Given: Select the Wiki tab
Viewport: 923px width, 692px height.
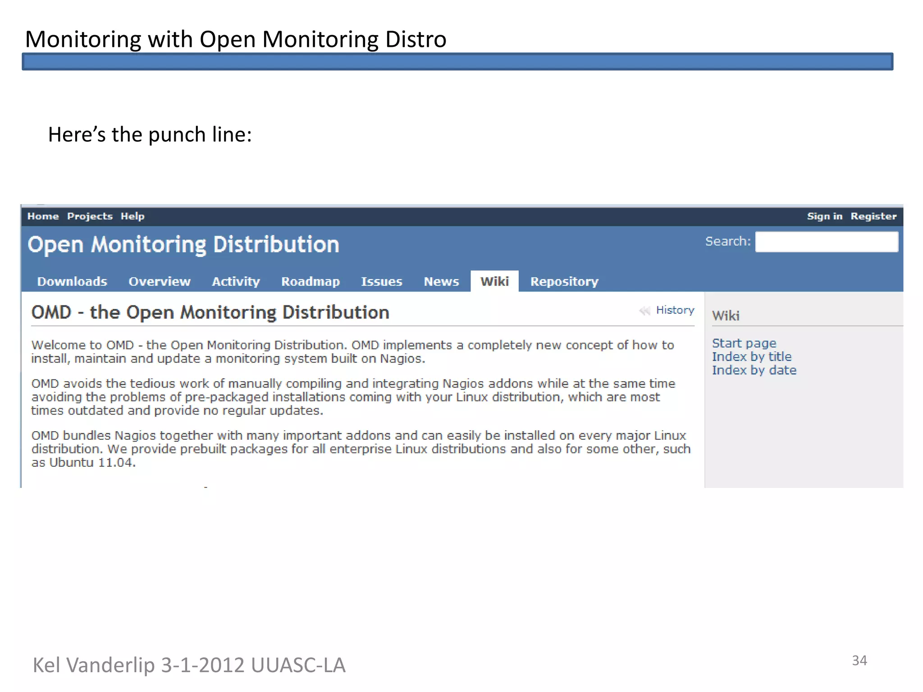Looking at the screenshot, I should coord(494,282).
